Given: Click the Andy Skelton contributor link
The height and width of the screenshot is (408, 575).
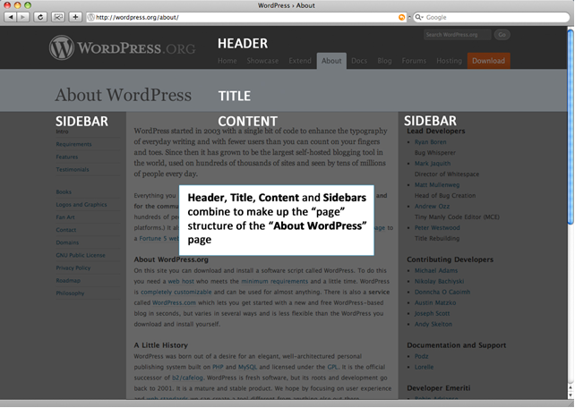Looking at the screenshot, I should point(433,324).
